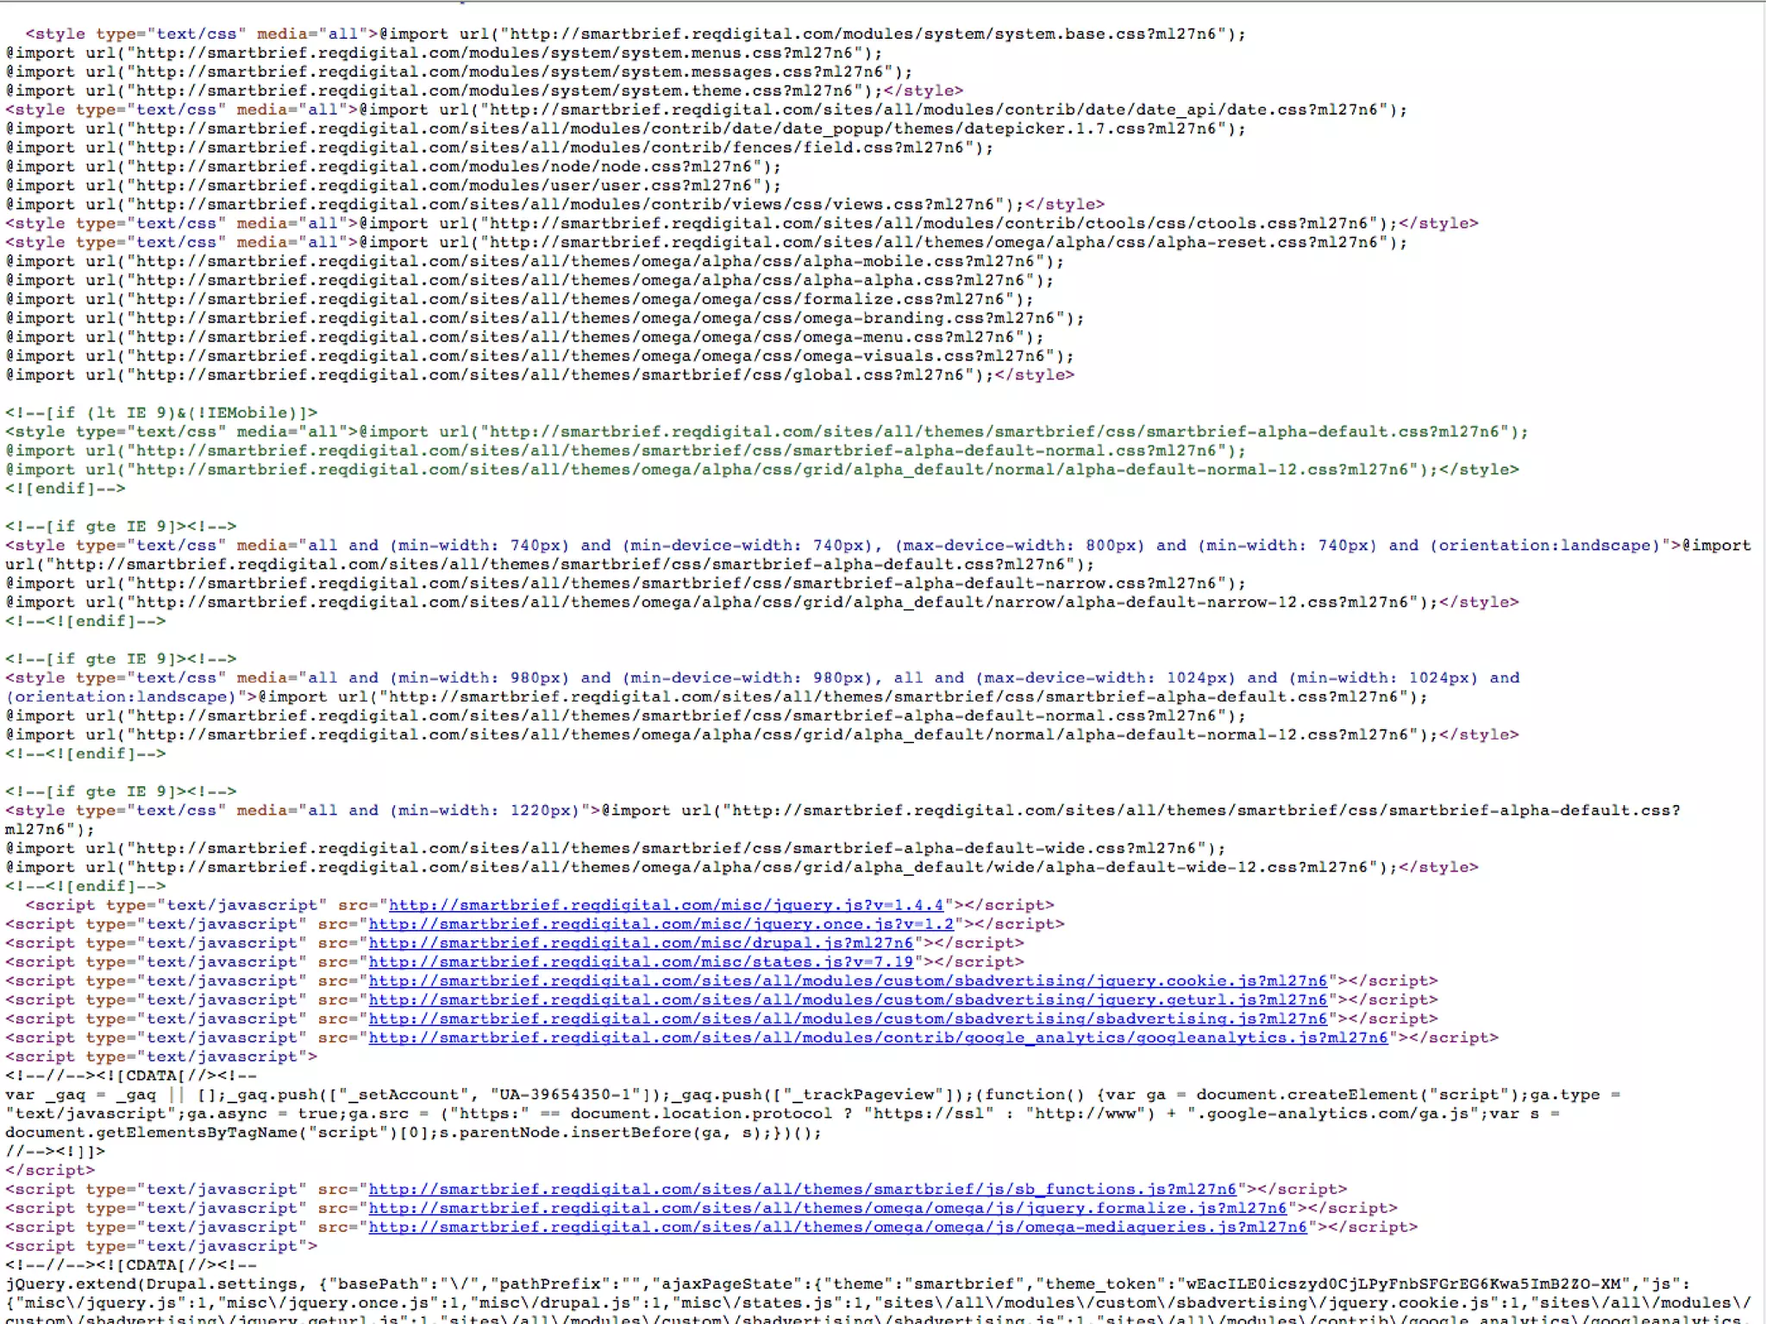Click the node/node.css import line
The width and height of the screenshot is (1766, 1324).
pos(393,167)
